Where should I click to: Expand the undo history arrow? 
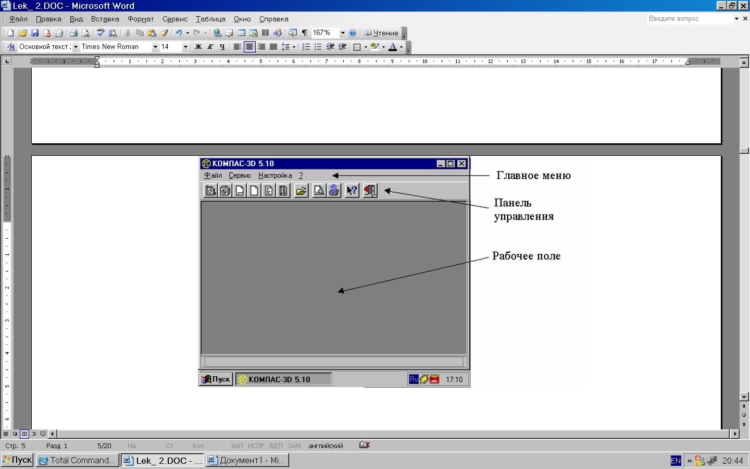tap(187, 33)
